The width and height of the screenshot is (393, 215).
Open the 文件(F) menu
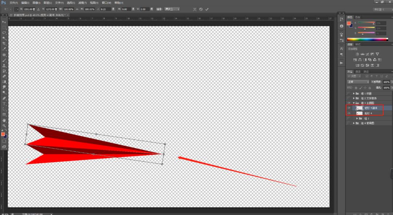(13, 3)
